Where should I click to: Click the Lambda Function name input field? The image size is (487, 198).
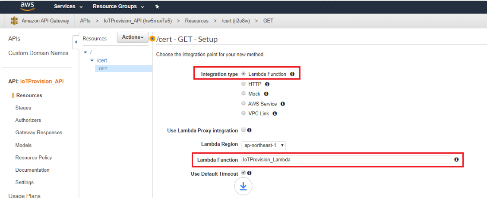pos(346,160)
